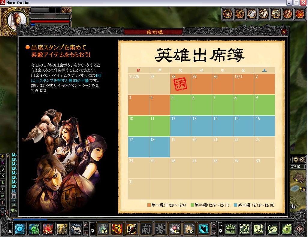Open the bag inventory icon in top bar
The height and width of the screenshot is (237, 308).
[240, 14]
